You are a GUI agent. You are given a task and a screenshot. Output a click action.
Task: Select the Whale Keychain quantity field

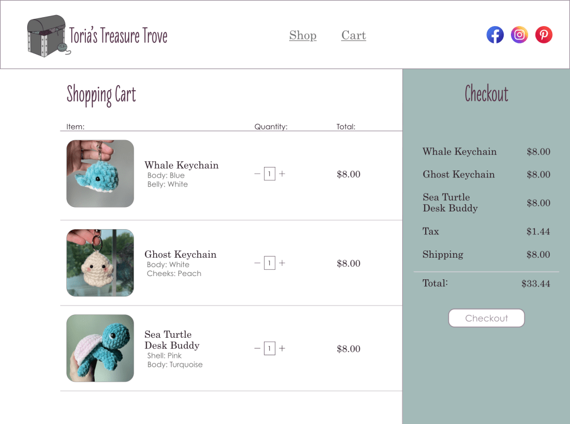(270, 174)
